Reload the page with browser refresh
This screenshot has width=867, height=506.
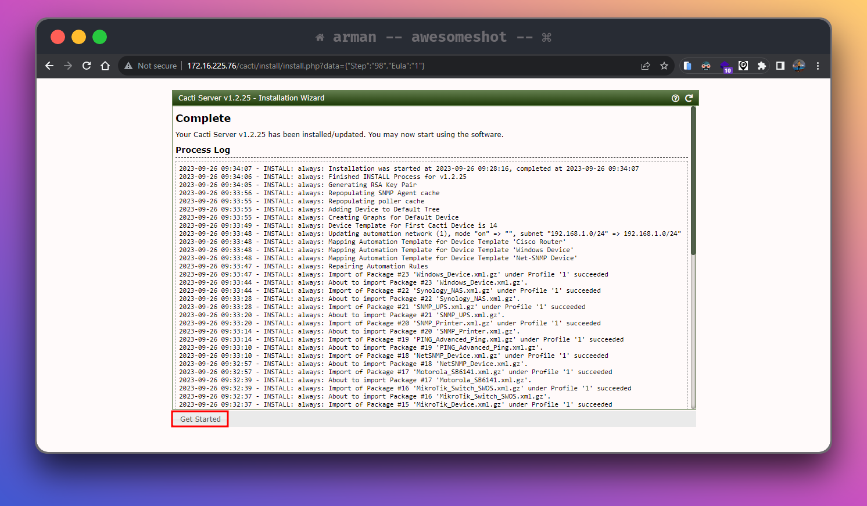tap(87, 66)
